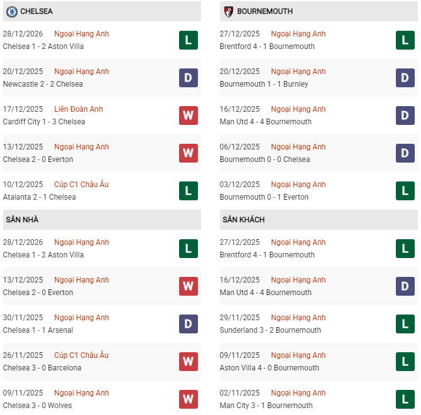Open the Chelsea 3 - 0 Wolves match
The width and height of the screenshot is (421, 415).
(x=37, y=406)
